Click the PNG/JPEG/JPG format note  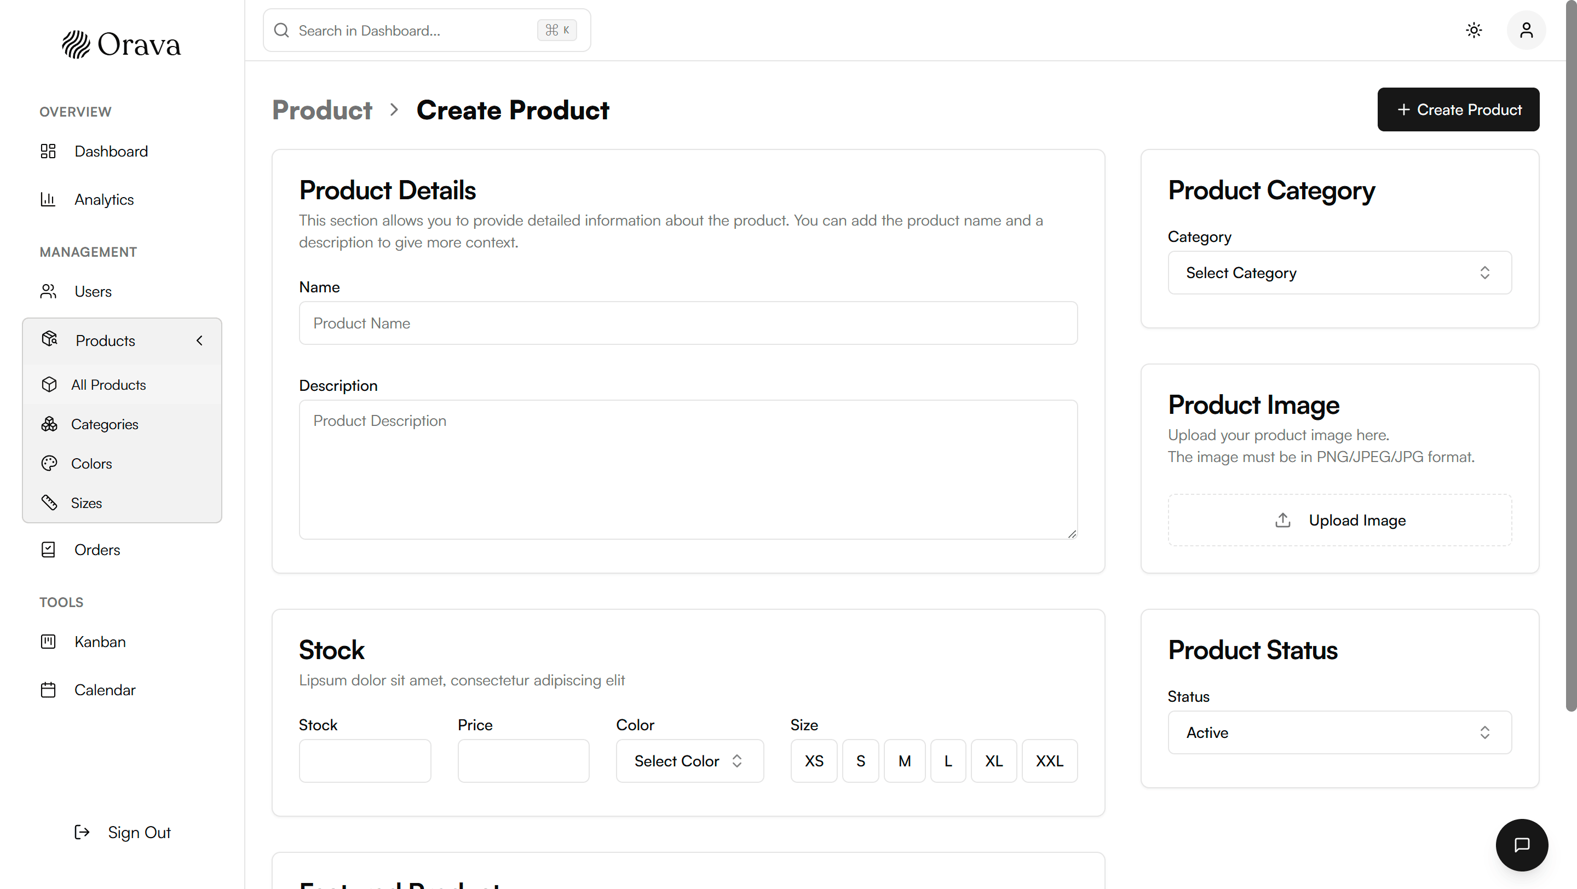[x=1321, y=457]
